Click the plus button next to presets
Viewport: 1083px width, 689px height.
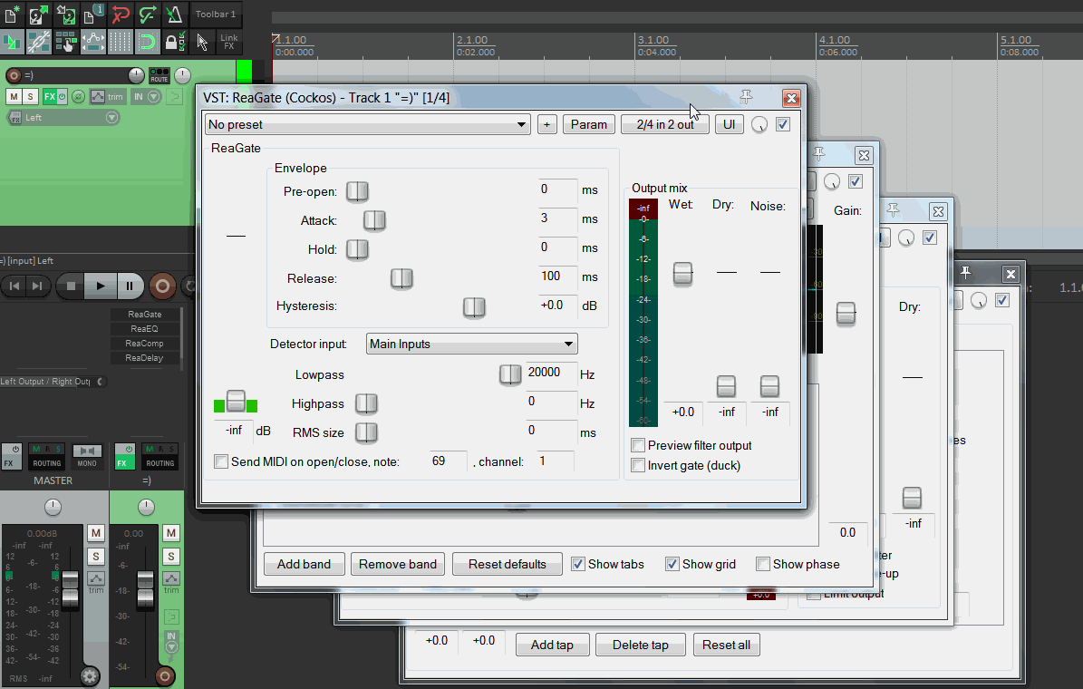(x=546, y=124)
